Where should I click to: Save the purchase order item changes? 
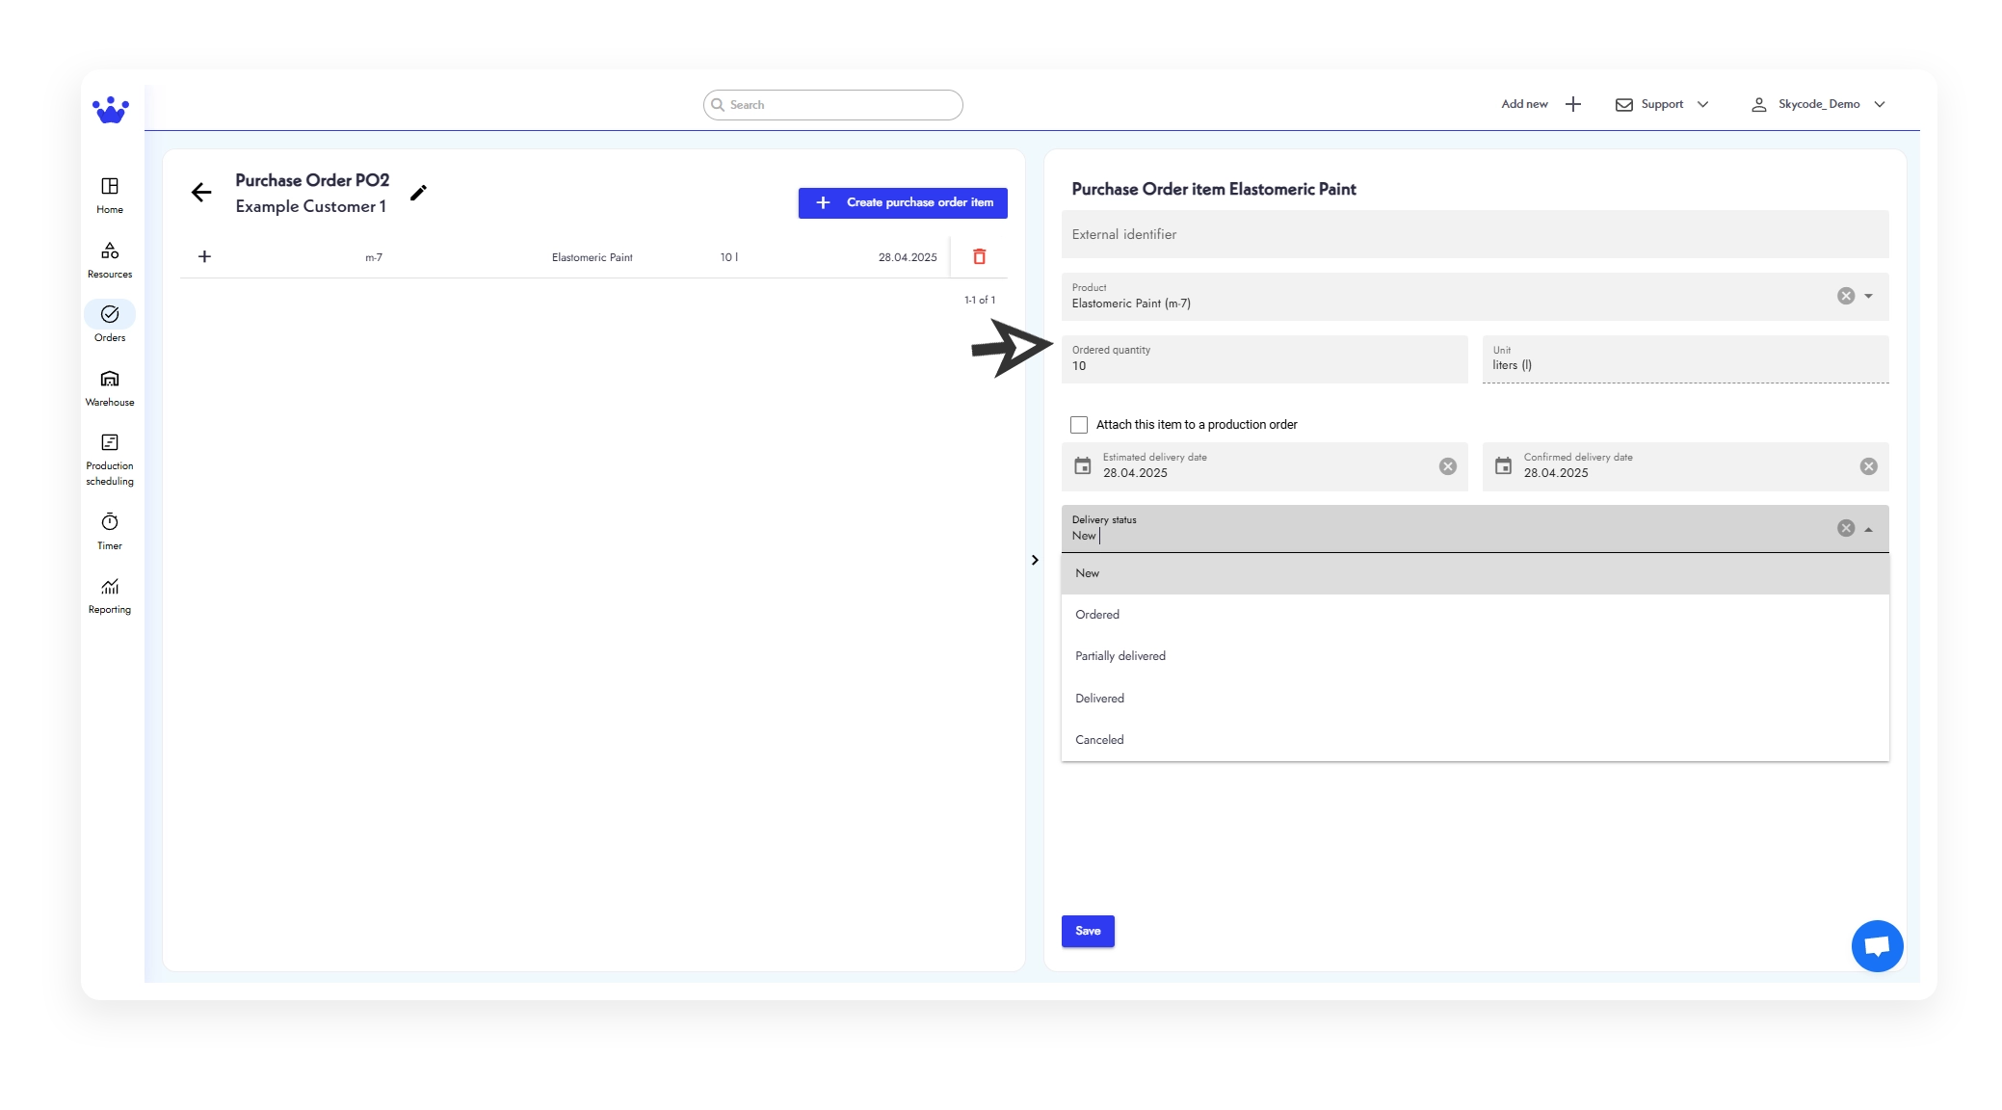(1087, 931)
